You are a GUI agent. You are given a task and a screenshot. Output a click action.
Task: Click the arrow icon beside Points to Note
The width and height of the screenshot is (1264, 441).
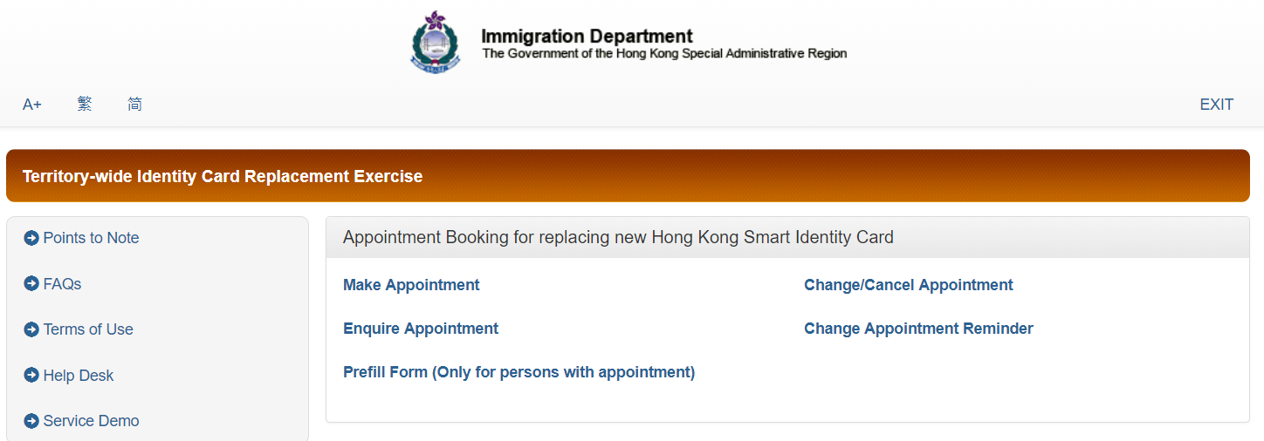click(x=31, y=238)
